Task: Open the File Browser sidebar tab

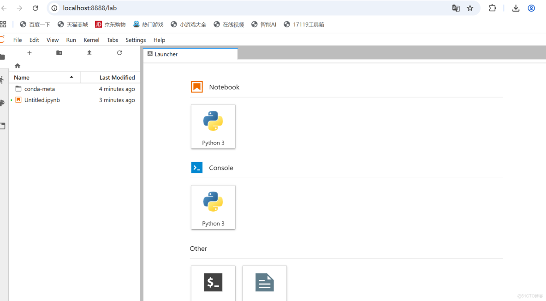Action: point(2,57)
